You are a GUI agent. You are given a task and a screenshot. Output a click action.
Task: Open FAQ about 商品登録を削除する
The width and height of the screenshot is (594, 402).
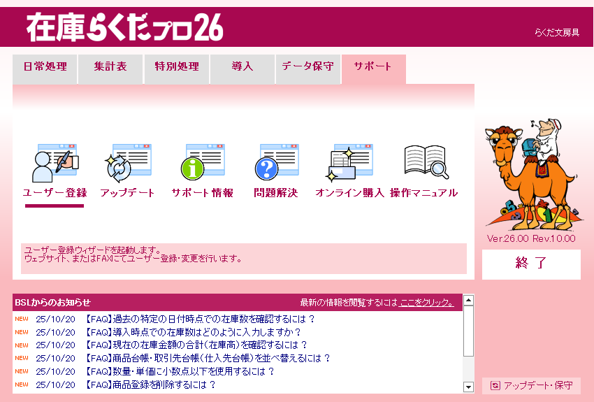(150, 385)
